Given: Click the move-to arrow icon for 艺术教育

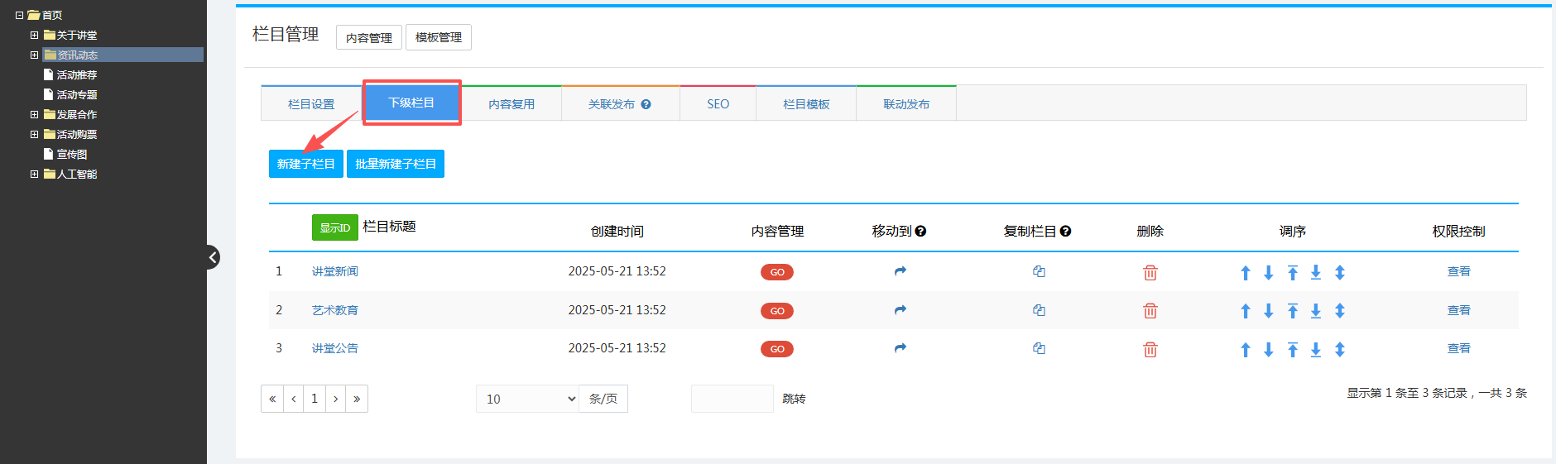Looking at the screenshot, I should [900, 310].
